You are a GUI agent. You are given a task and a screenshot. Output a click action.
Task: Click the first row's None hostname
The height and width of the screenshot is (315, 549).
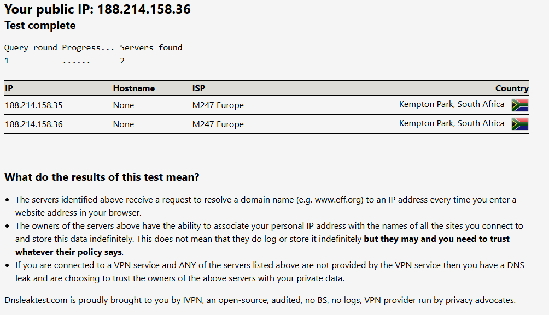click(x=124, y=105)
